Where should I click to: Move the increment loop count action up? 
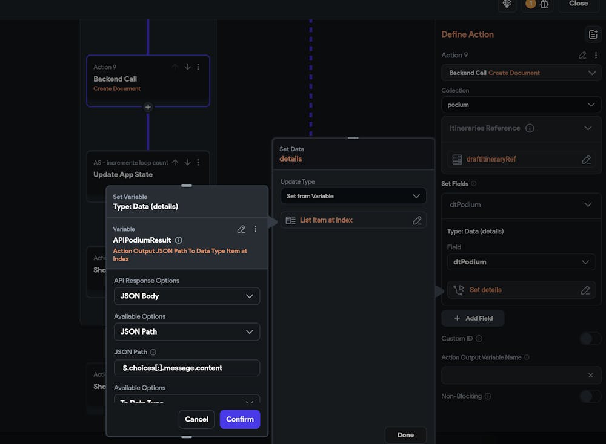[175, 162]
